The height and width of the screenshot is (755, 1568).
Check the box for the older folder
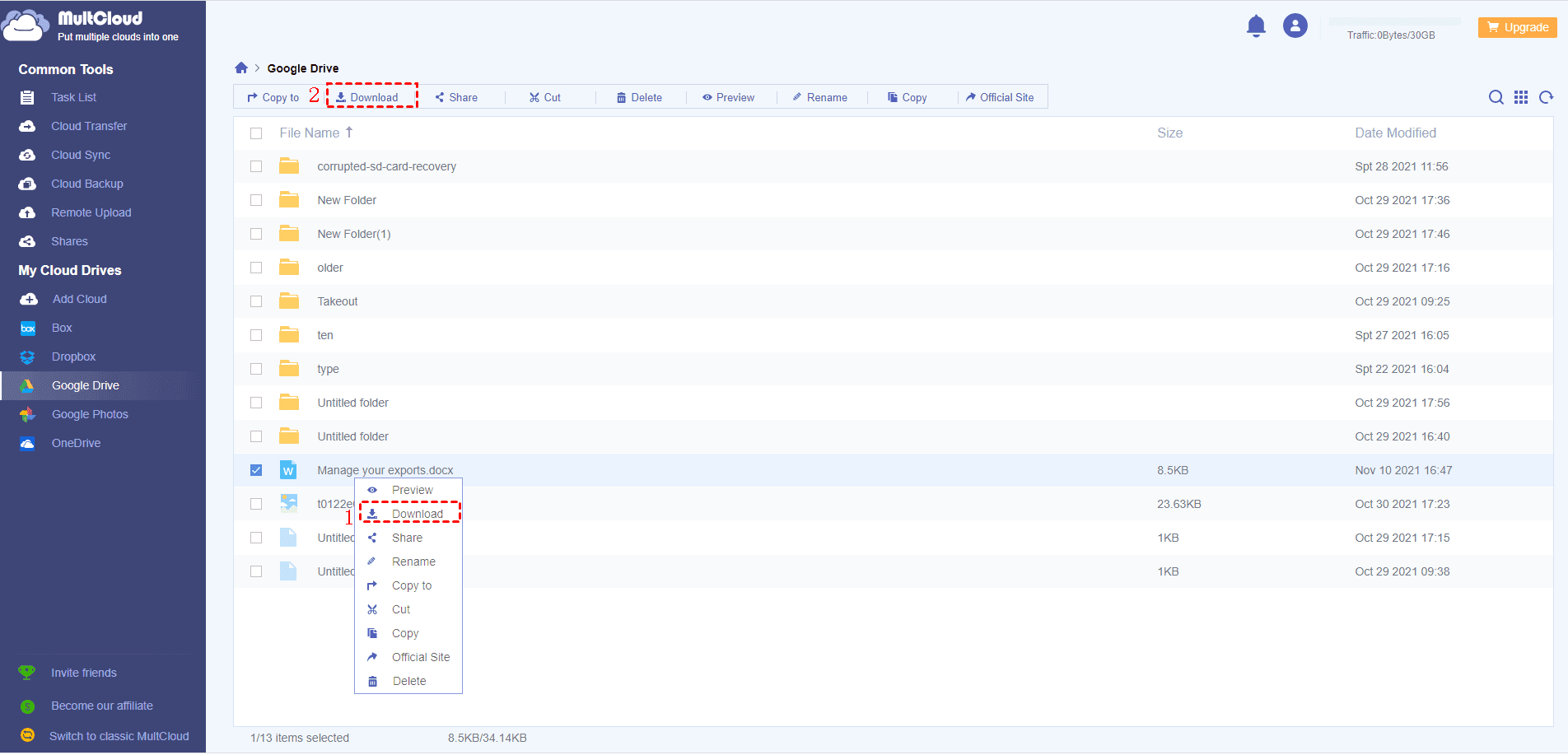[256, 268]
